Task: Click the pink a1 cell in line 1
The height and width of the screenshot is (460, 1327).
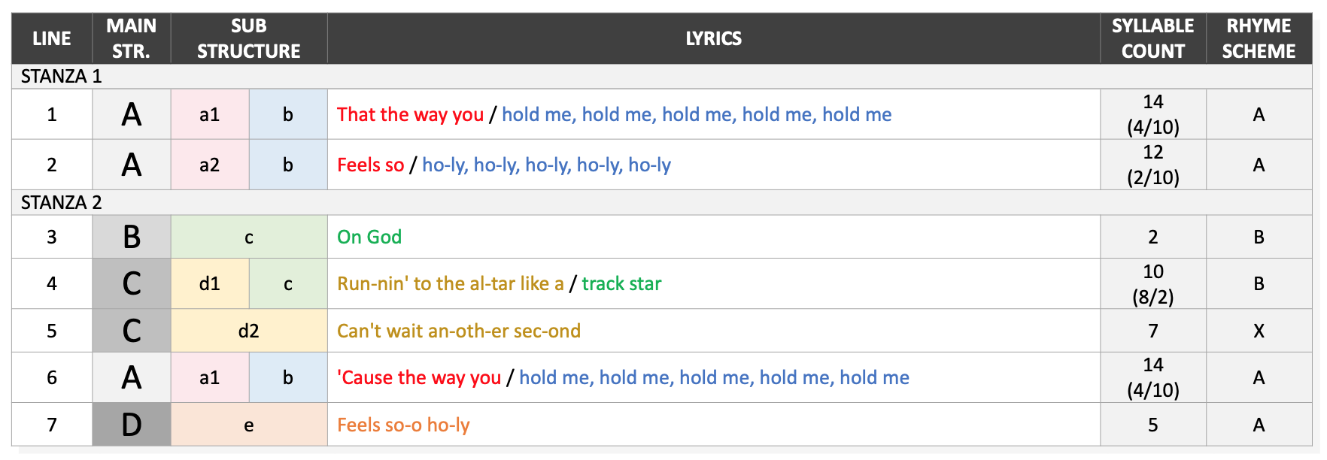Action: tap(210, 114)
